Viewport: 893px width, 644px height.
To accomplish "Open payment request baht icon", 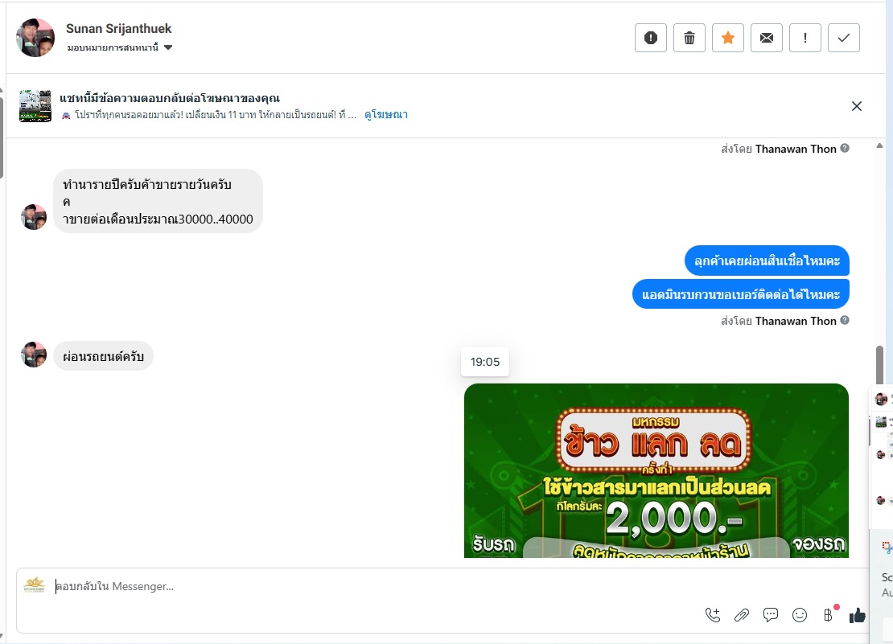I will point(828,615).
